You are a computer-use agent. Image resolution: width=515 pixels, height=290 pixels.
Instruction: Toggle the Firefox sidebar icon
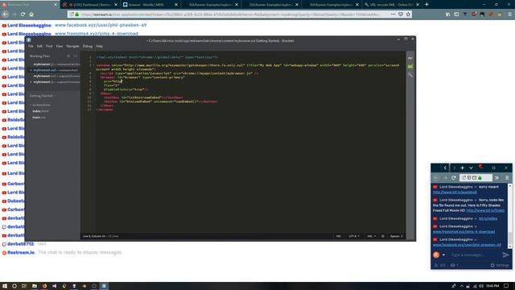[x=456, y=14]
